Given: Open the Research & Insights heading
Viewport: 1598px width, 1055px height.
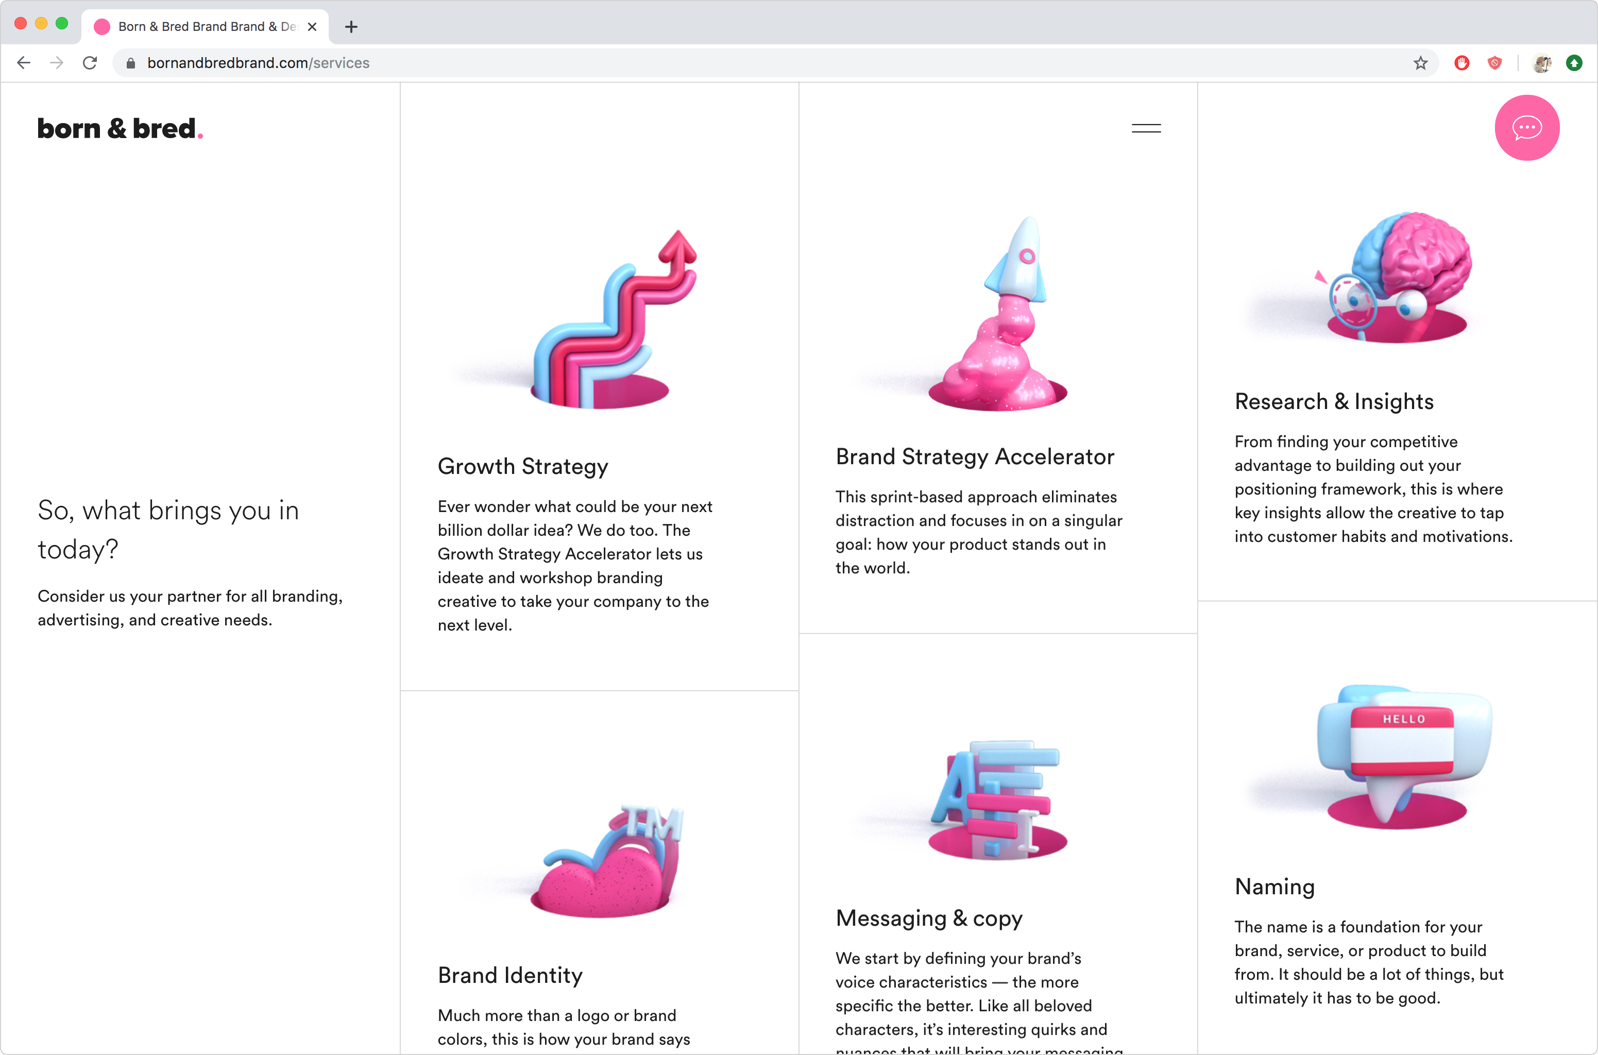Looking at the screenshot, I should point(1334,402).
